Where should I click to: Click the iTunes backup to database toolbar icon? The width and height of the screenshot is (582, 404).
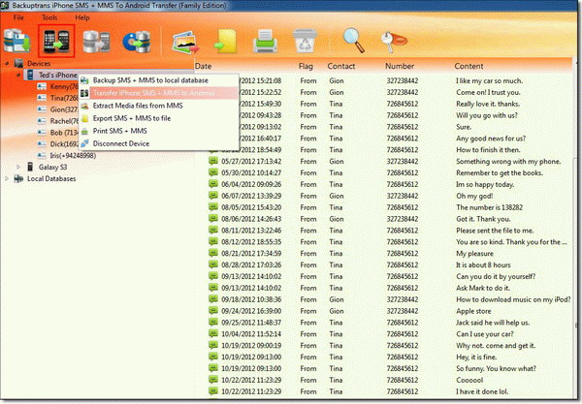point(137,41)
